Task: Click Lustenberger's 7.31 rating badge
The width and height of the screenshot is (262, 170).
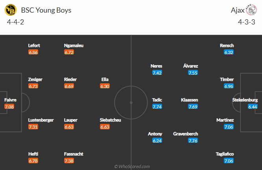Action: (x=33, y=127)
